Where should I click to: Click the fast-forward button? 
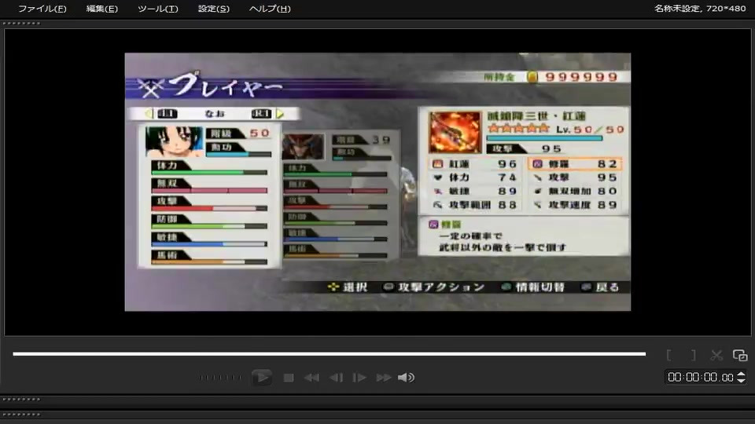383,378
